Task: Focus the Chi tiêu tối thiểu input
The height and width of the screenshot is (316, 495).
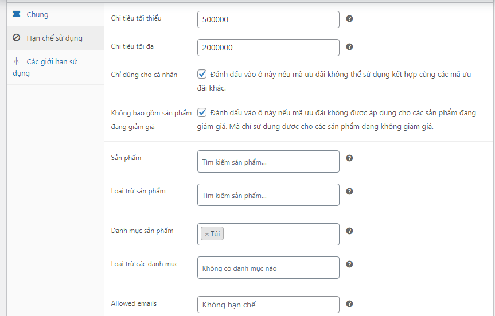Action: (x=268, y=19)
